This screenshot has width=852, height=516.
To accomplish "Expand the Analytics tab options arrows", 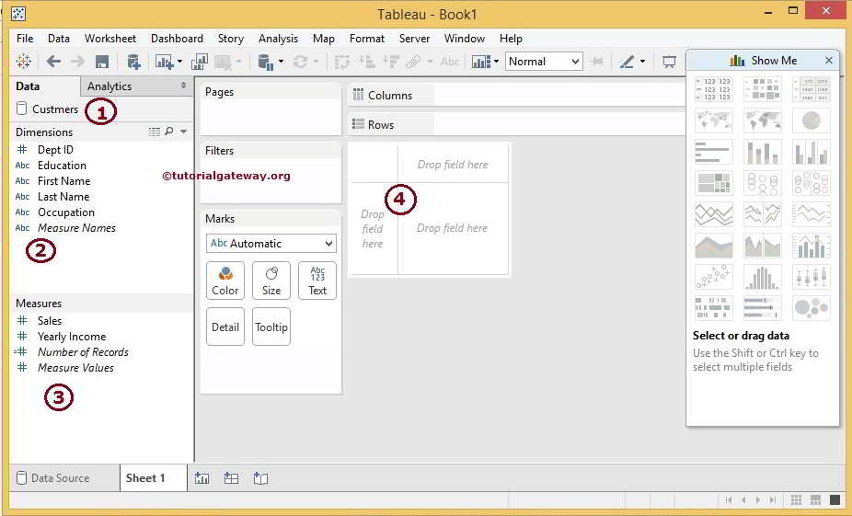I will [x=184, y=86].
